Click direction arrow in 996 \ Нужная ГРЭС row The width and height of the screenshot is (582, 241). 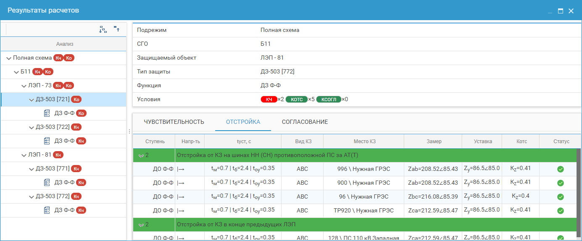(x=181, y=169)
